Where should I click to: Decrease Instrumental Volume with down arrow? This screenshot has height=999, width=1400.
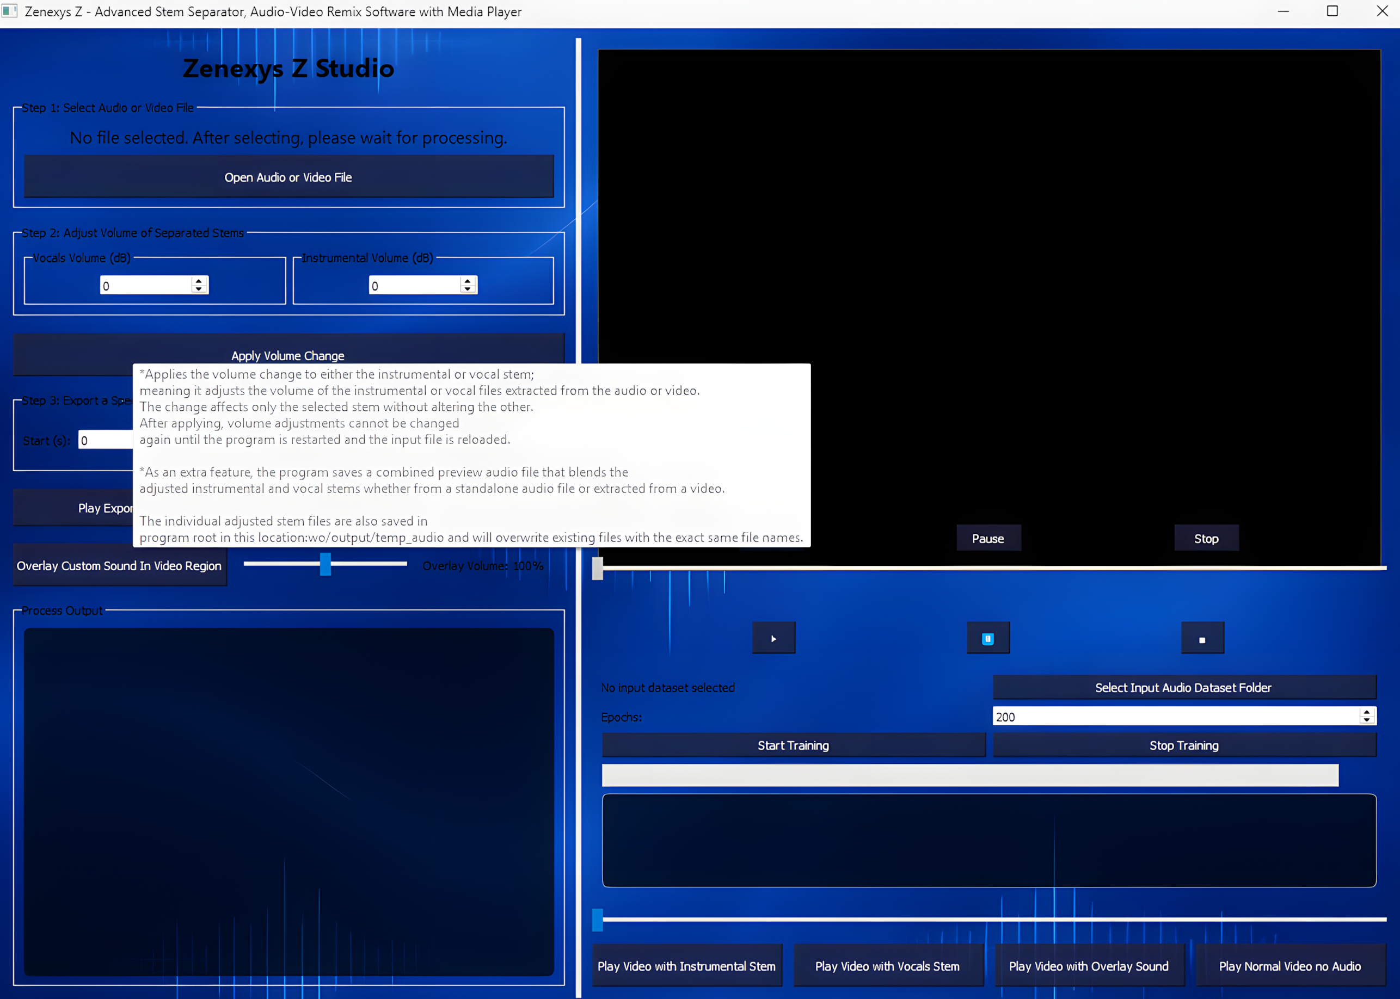point(468,289)
